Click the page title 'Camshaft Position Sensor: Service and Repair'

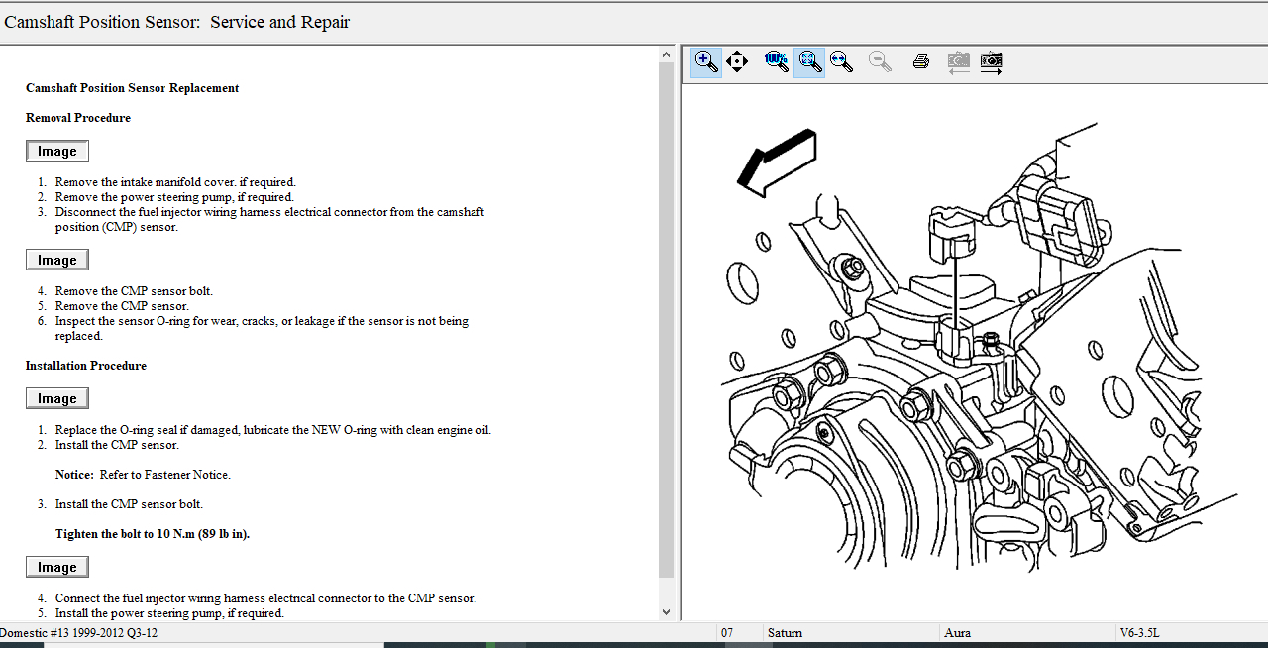pos(177,22)
